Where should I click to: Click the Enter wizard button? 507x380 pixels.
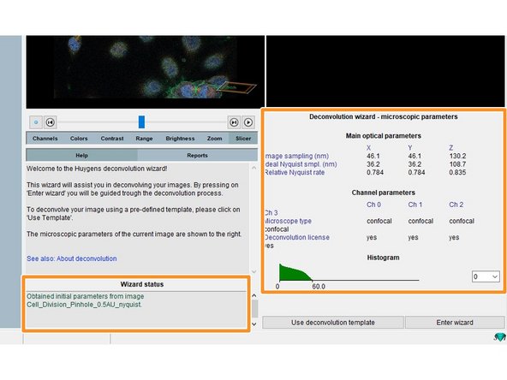[x=455, y=323]
